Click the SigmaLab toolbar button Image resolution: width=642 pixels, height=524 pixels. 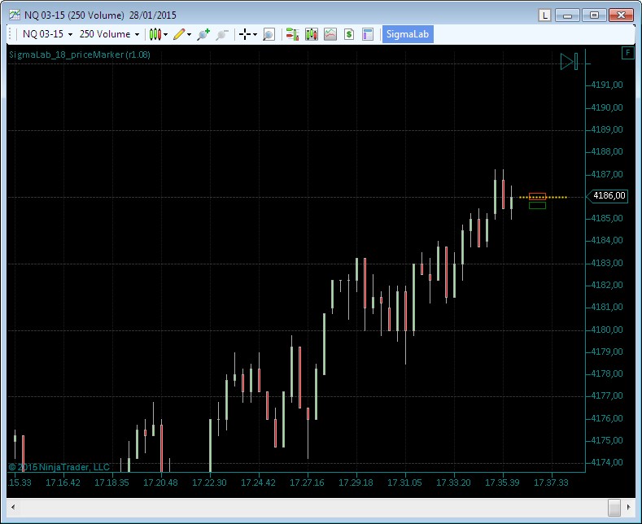(x=408, y=34)
